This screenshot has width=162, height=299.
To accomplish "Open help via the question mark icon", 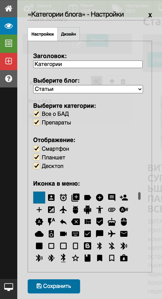I will point(9,78).
